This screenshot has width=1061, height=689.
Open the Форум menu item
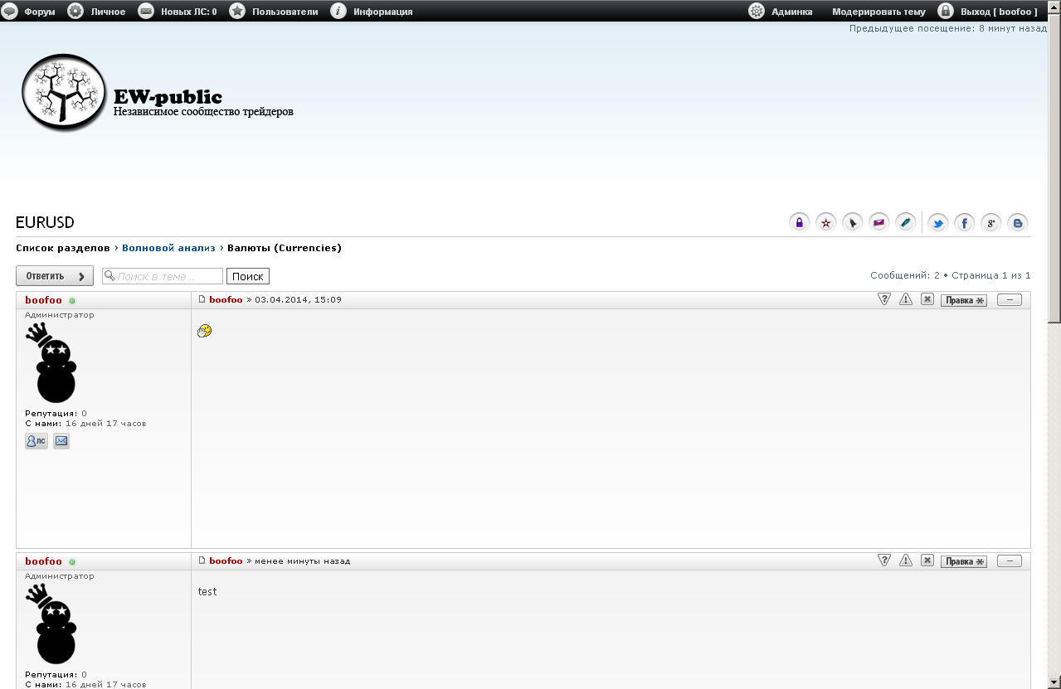pos(39,12)
